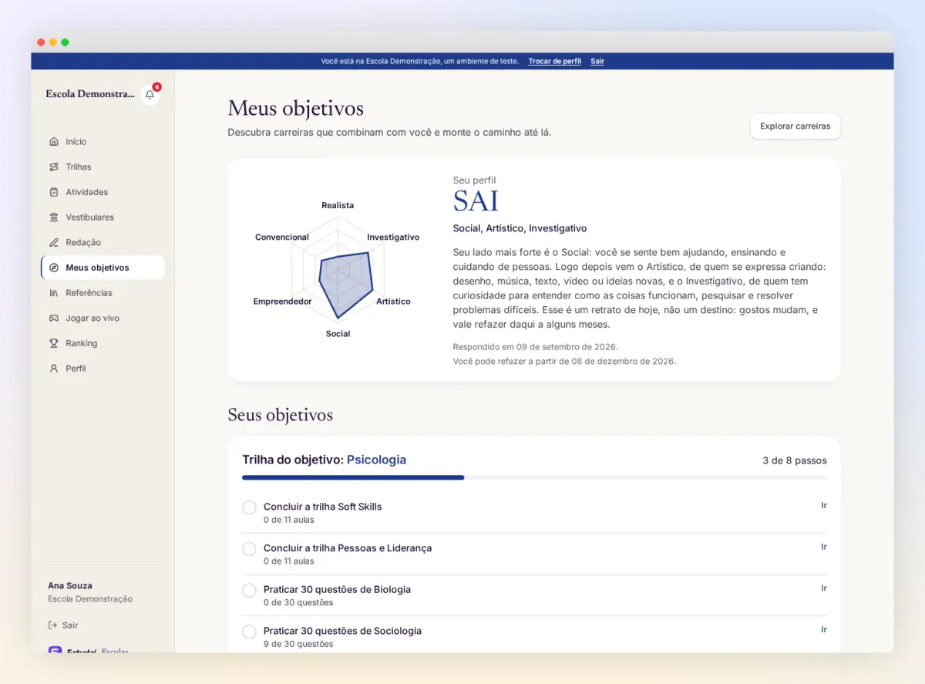The height and width of the screenshot is (684, 925).
Task: Click the 3 de 8 passos label
Action: (795, 460)
